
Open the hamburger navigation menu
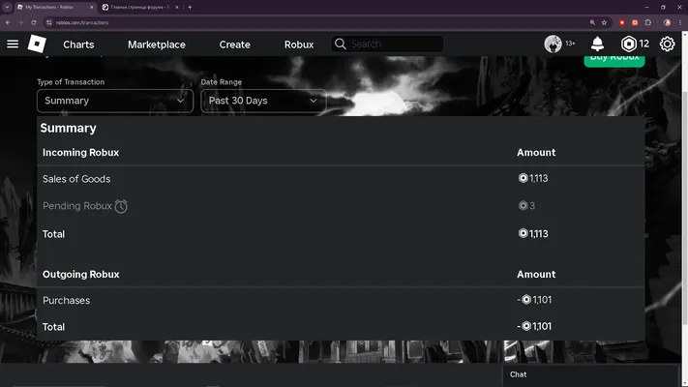click(x=13, y=44)
